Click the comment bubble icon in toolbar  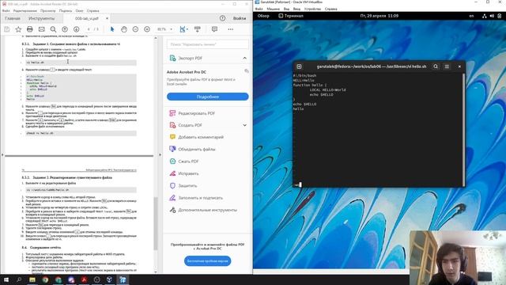pos(214,29)
